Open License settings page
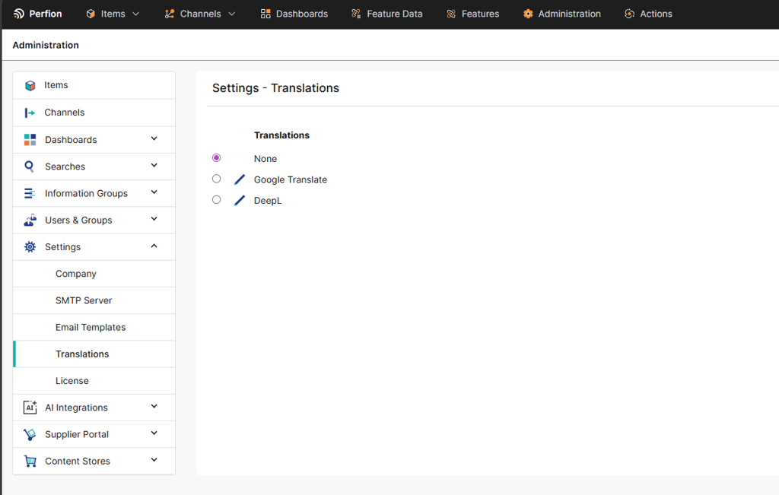 tap(94, 381)
